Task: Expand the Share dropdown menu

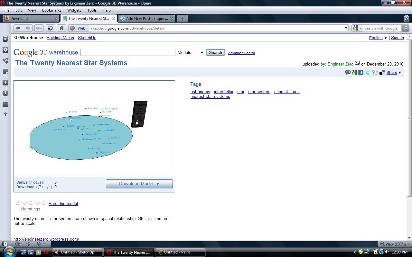Action: click(x=394, y=73)
